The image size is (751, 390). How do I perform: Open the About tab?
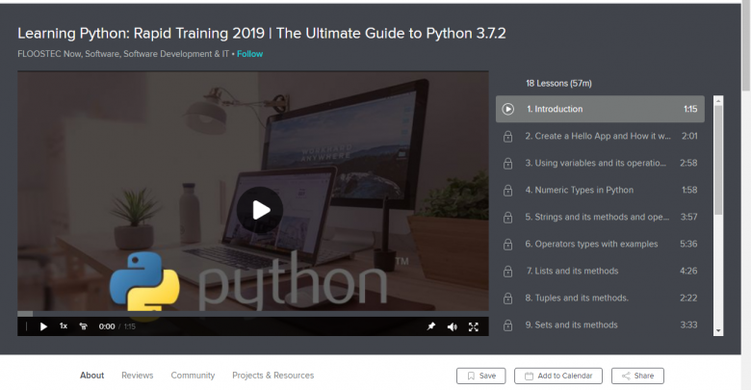coord(92,376)
